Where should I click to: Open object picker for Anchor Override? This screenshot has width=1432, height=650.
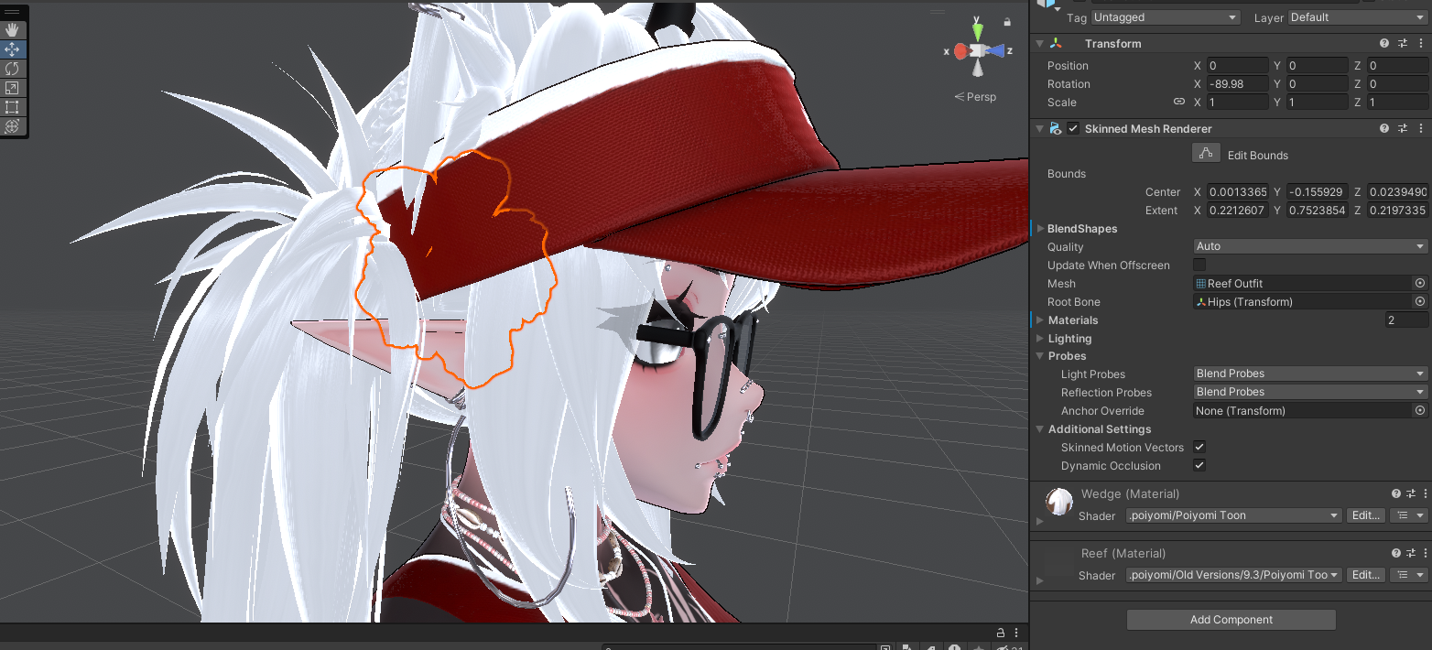click(x=1420, y=411)
